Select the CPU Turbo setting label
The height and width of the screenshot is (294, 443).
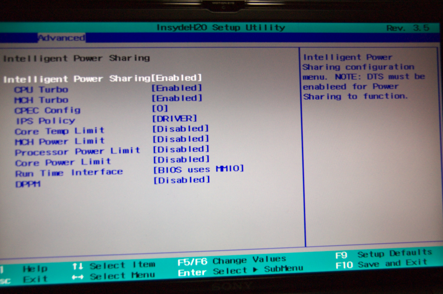point(41,90)
